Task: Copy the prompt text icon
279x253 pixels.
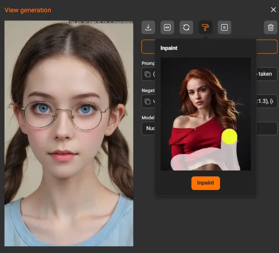Action: click(x=147, y=74)
